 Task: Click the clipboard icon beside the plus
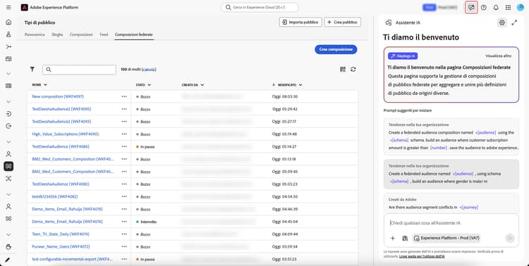[x=405, y=238]
